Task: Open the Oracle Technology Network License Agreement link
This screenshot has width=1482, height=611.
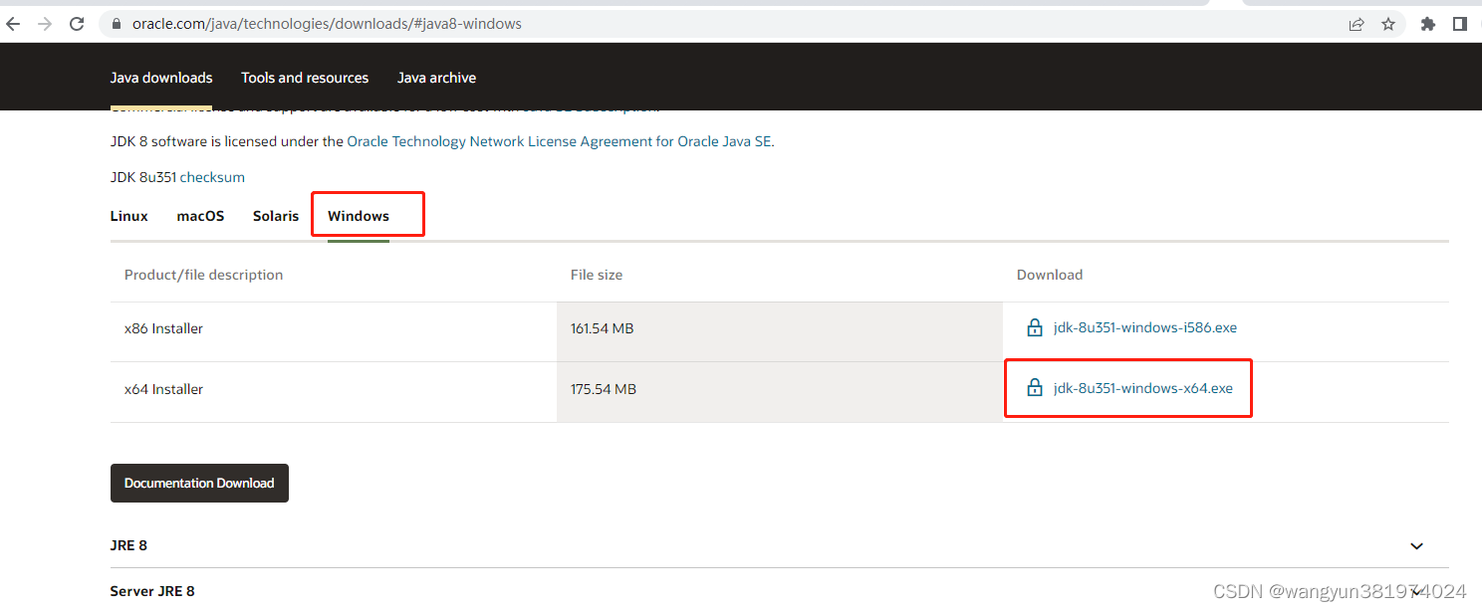Action: click(x=559, y=141)
